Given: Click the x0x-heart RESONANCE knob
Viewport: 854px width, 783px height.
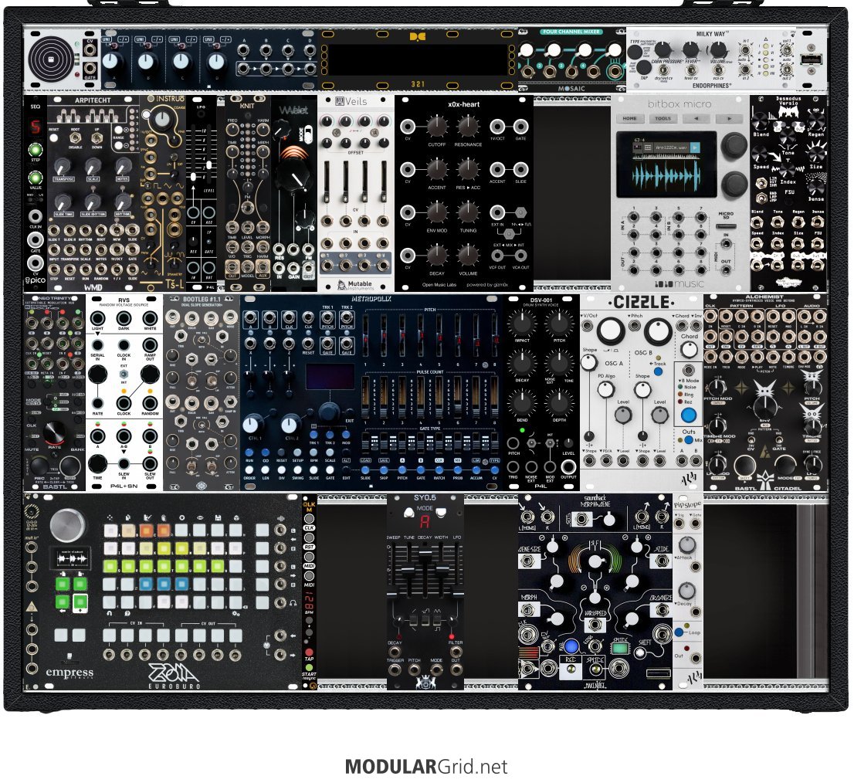Looking at the screenshot, I should [467, 127].
